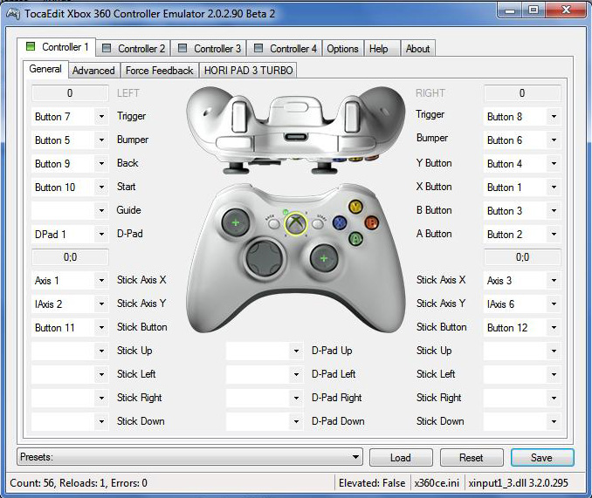Open the right Stick Left dropdown

[522, 374]
